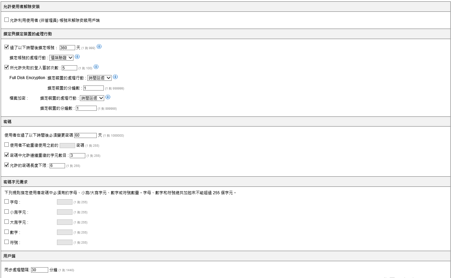Tick the 符號 requirement checkbox
Viewport: 451px width, 278px height.
[7, 242]
